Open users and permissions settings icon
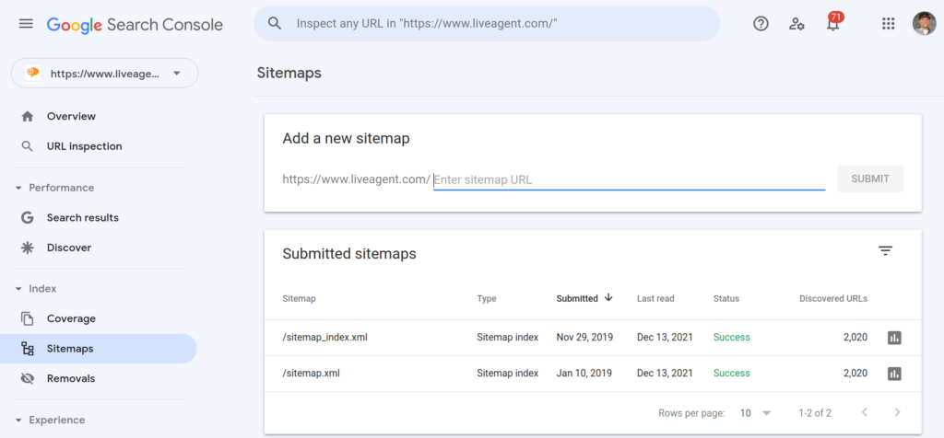The width and height of the screenshot is (944, 438). [797, 24]
